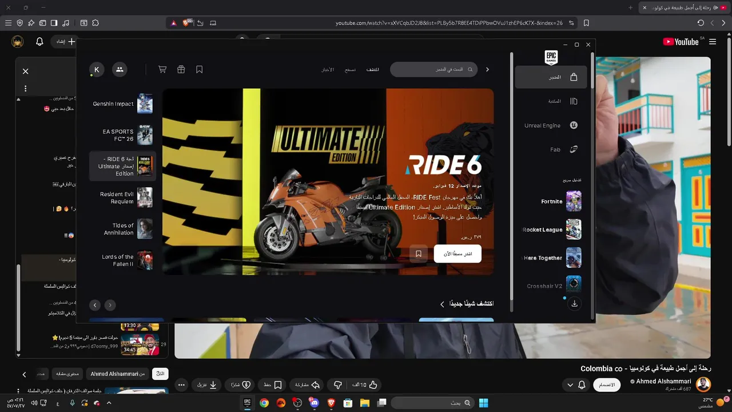The image size is (732, 412).
Task: Select EA SPORTS FC 26 in carousel list
Action: coord(122,135)
